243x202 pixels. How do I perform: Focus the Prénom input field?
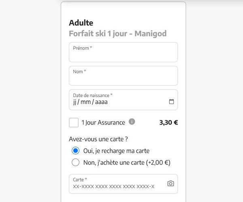[124, 52]
